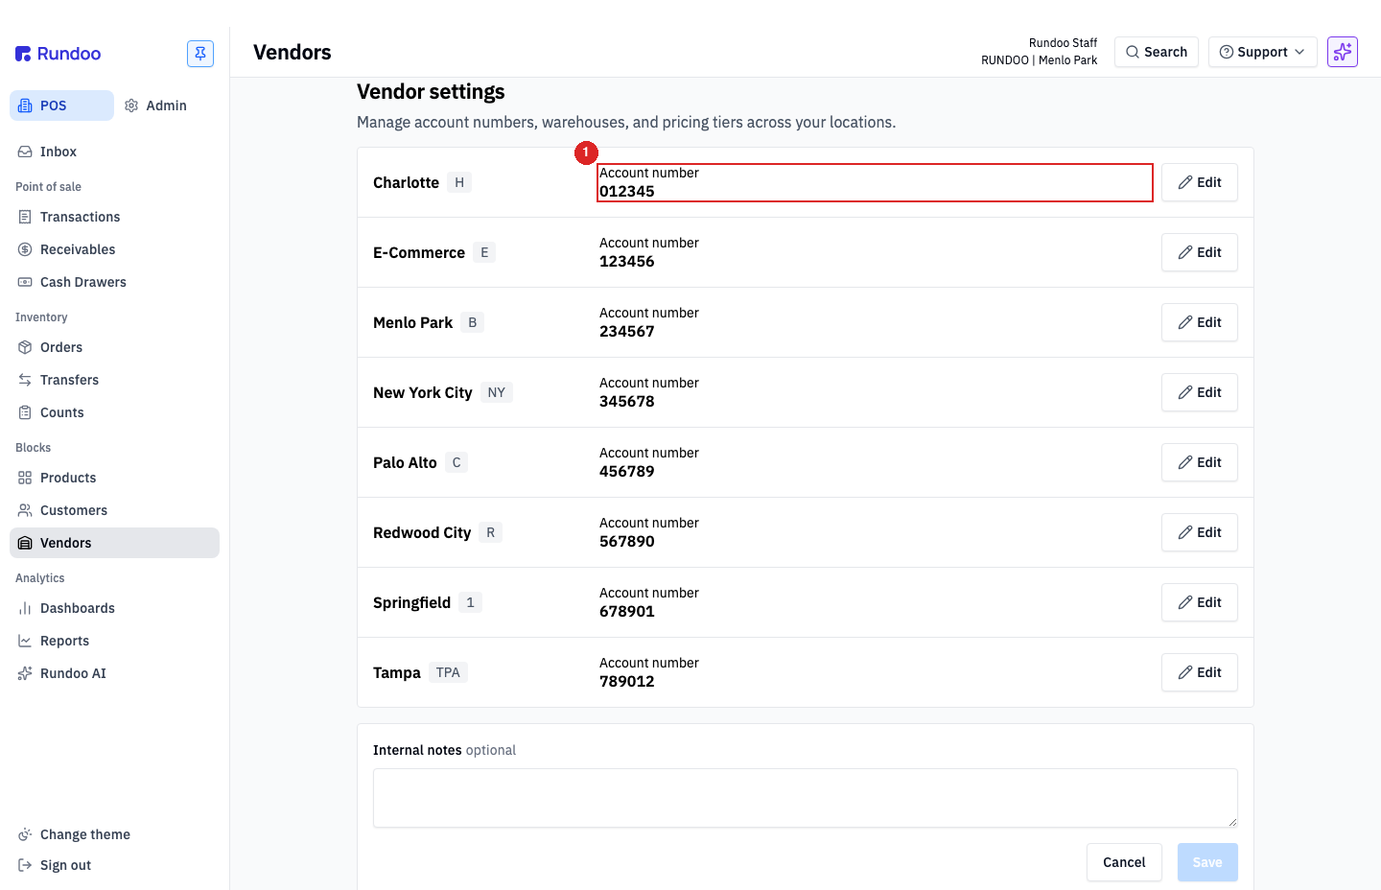Expand the Support dropdown
The height and width of the screenshot is (890, 1381).
tap(1262, 52)
